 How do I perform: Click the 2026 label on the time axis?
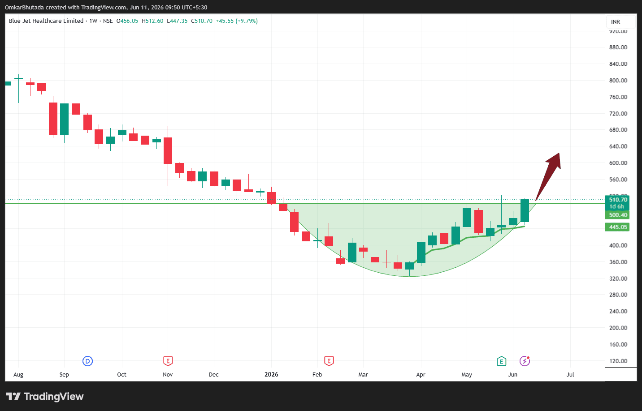pyautogui.click(x=271, y=374)
